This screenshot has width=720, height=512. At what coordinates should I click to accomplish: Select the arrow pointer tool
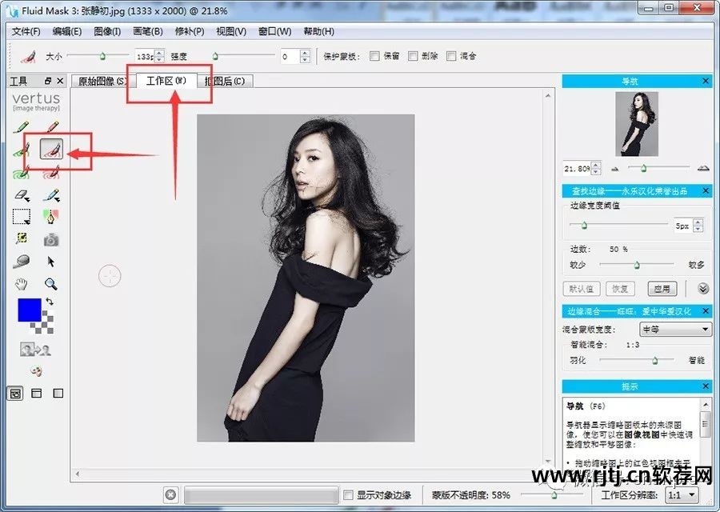pyautogui.click(x=50, y=262)
